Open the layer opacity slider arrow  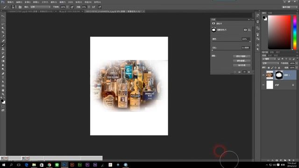coord(297,63)
